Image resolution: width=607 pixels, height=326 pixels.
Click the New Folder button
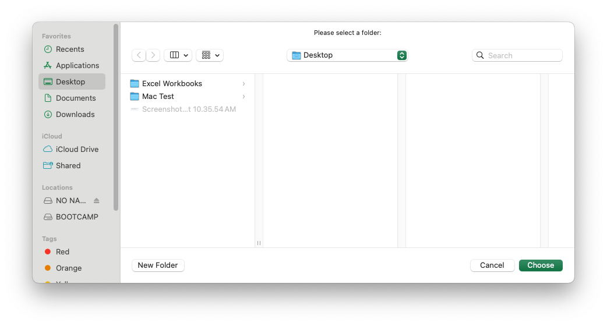coord(158,265)
